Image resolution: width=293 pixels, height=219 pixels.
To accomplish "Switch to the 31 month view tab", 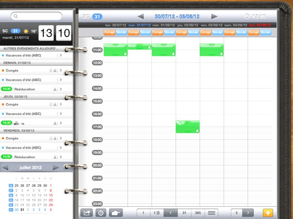I will (x=184, y=213).
